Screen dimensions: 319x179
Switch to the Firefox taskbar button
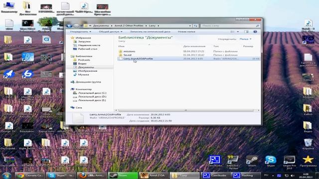[92, 176]
